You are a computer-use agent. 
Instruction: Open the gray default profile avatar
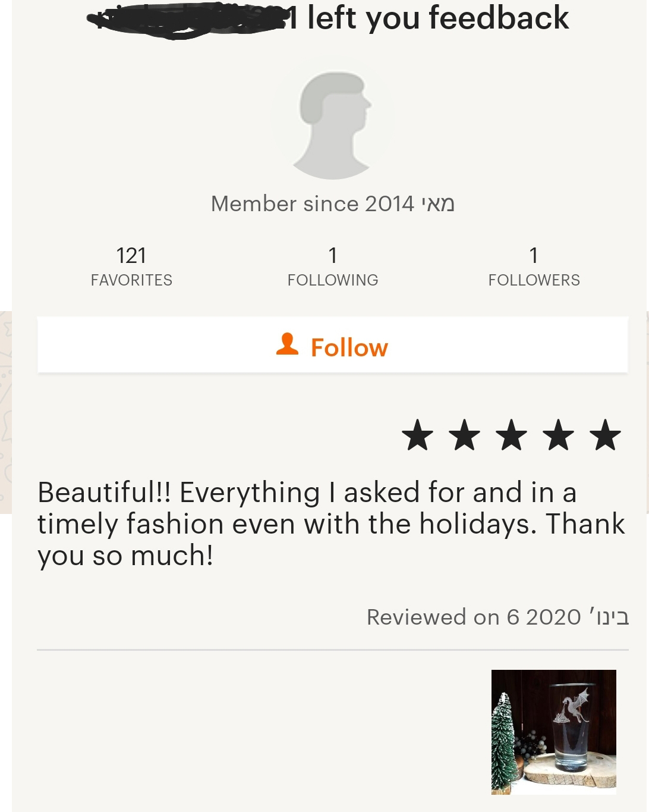333,121
